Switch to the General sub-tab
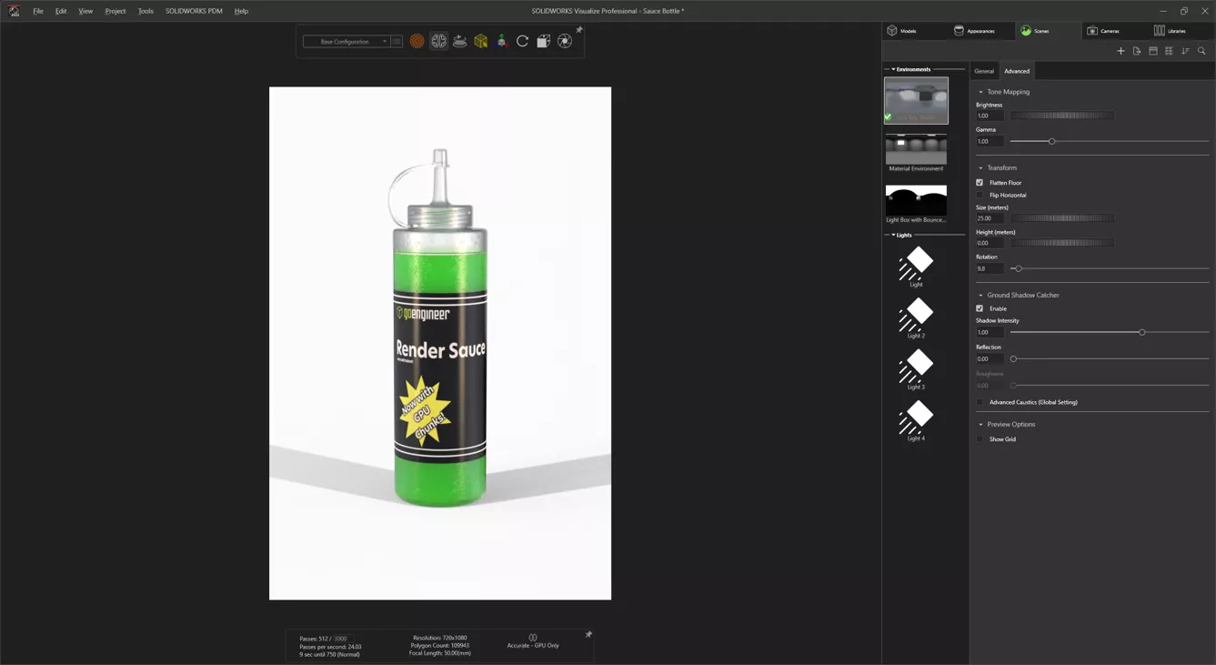This screenshot has width=1216, height=665. [x=984, y=71]
